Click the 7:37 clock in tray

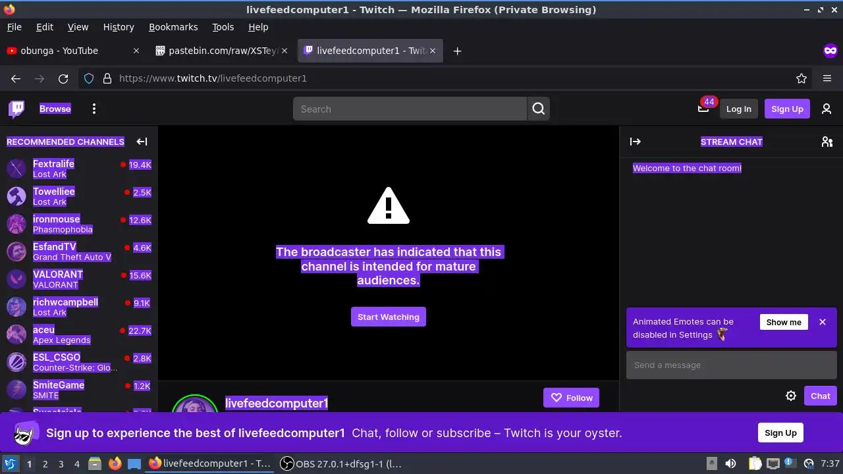[x=830, y=463]
